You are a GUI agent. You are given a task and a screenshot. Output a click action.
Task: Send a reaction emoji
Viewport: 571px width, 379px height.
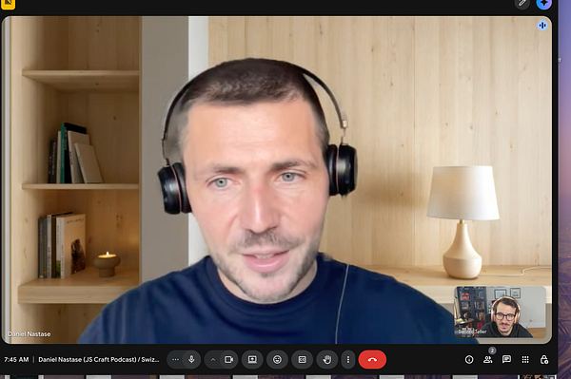[277, 359]
